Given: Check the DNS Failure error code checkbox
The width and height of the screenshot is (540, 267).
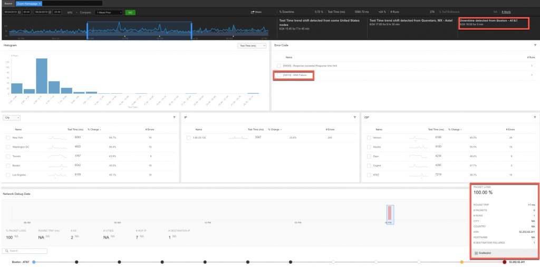Looking at the screenshot, I should click(279, 75).
